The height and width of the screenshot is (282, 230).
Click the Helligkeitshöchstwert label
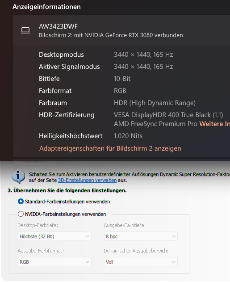(71, 136)
